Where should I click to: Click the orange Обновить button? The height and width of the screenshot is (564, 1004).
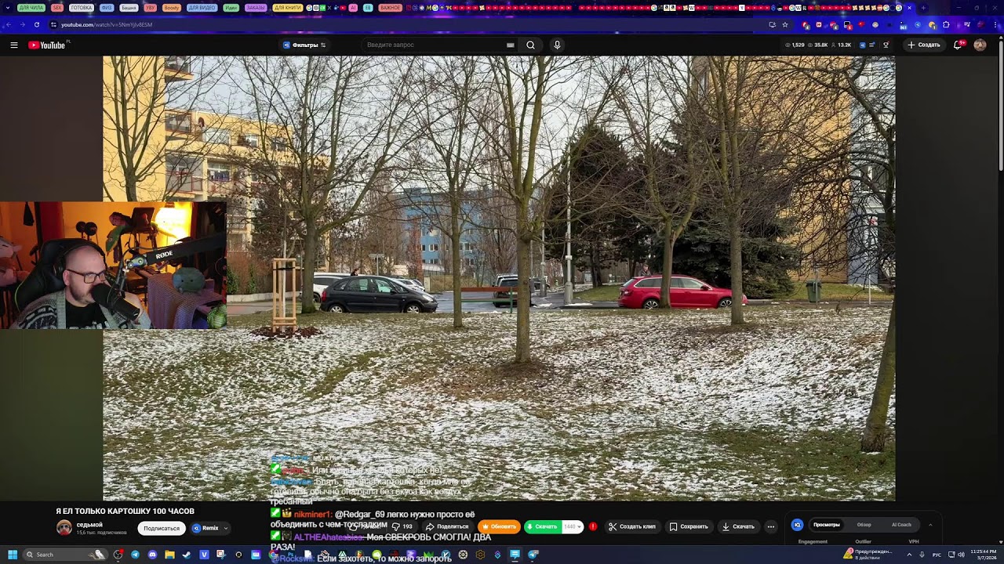click(x=499, y=526)
